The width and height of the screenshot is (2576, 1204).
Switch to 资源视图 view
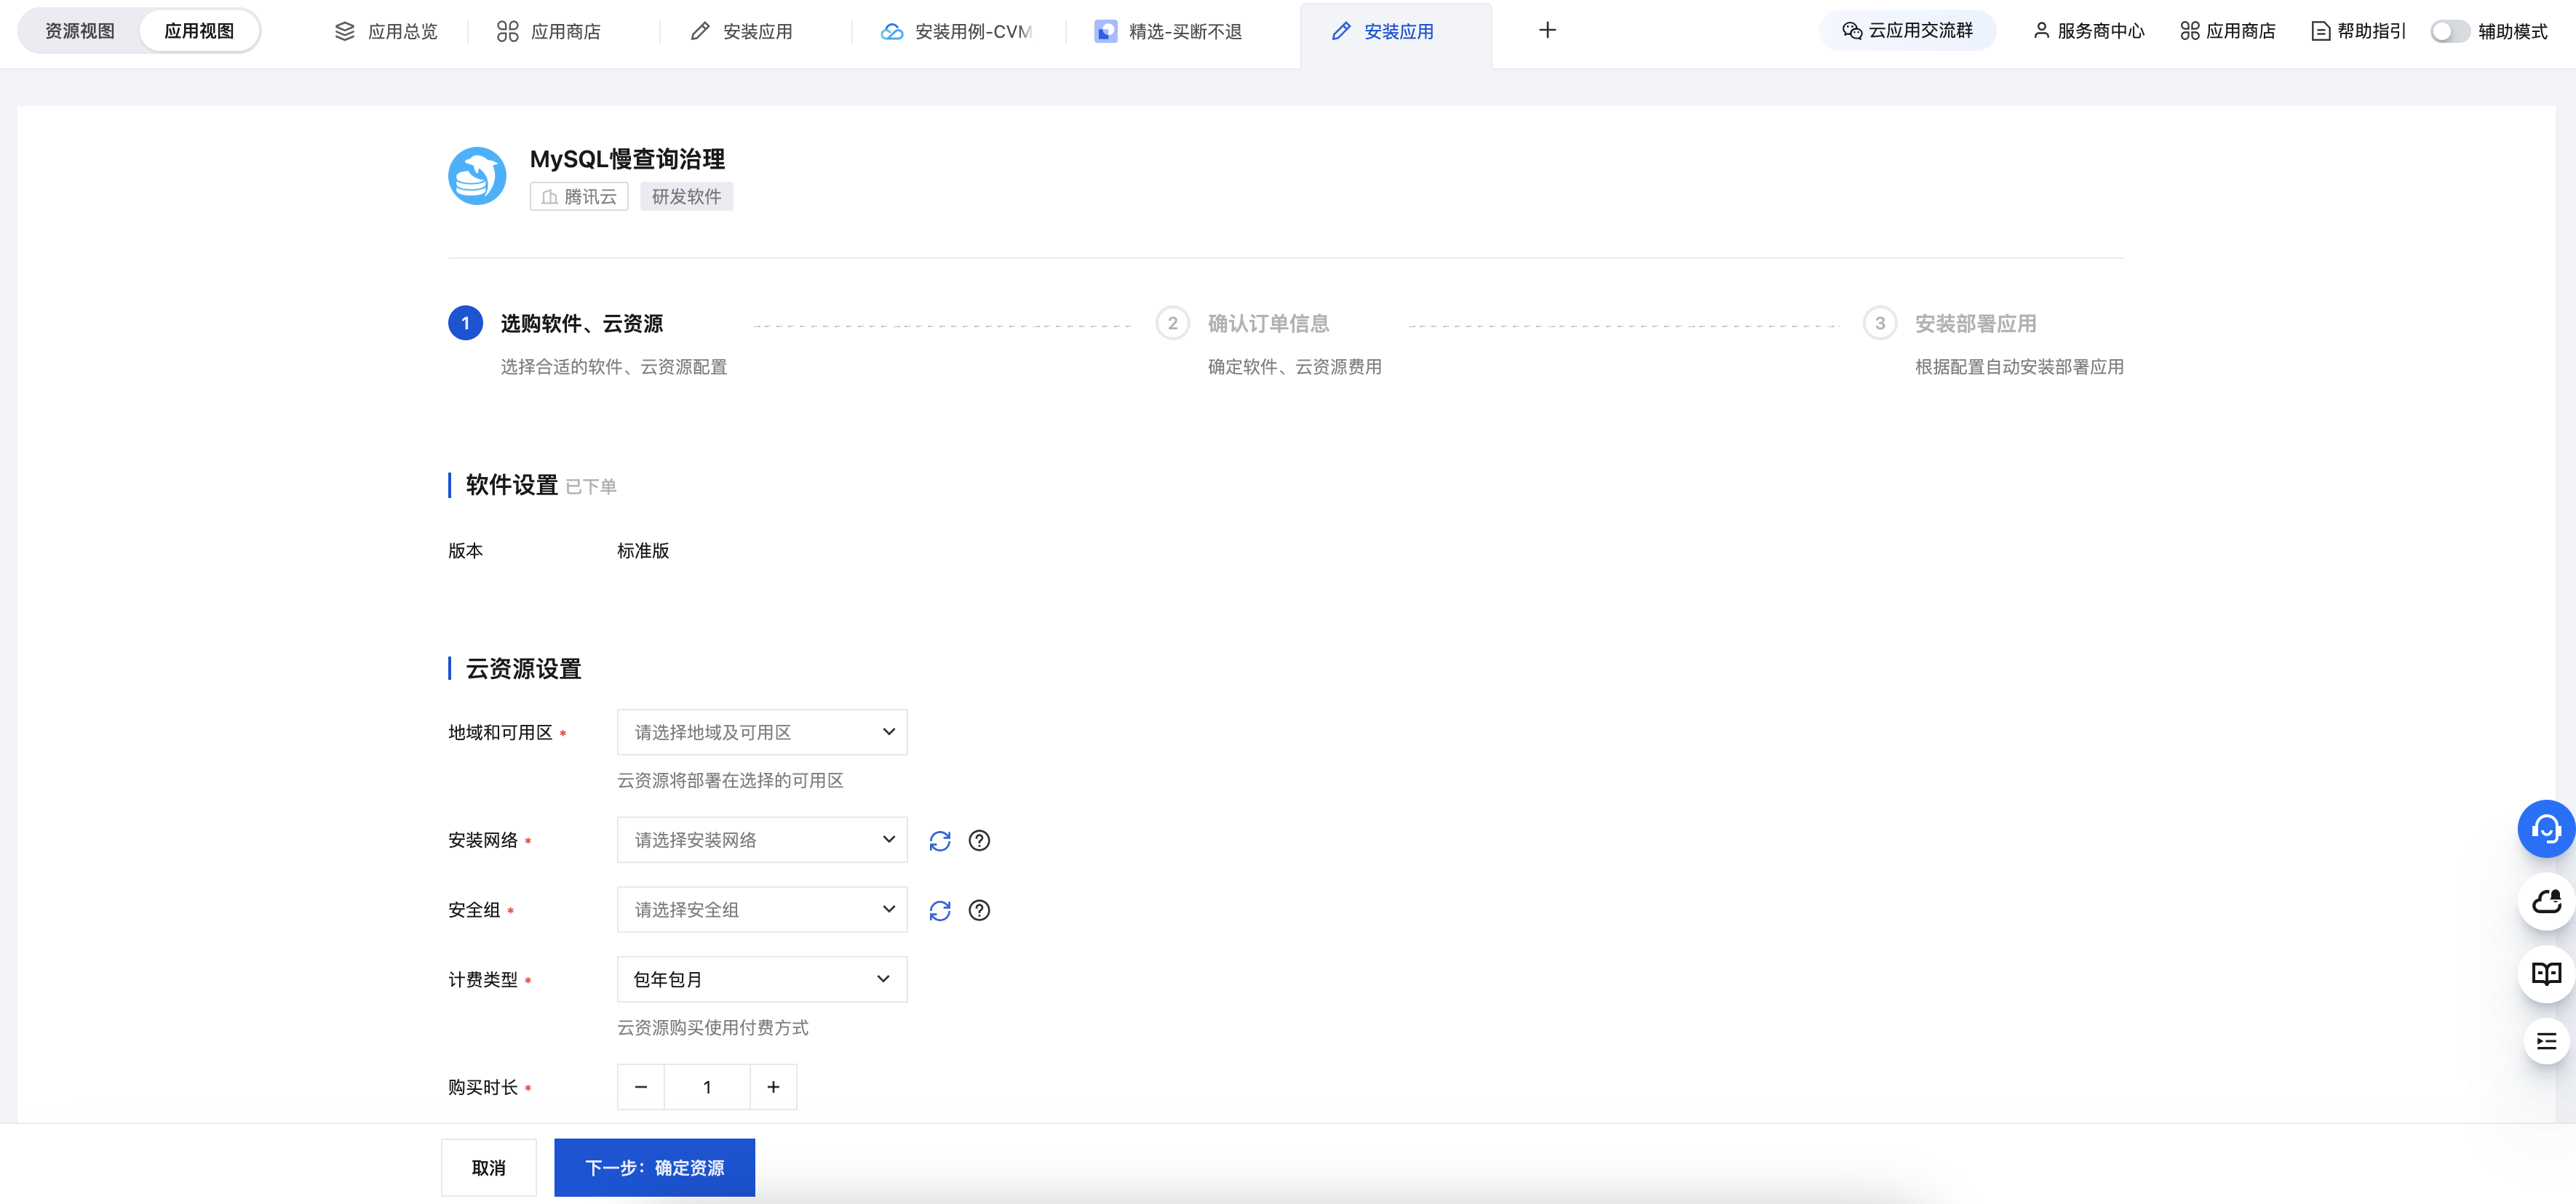click(x=80, y=31)
